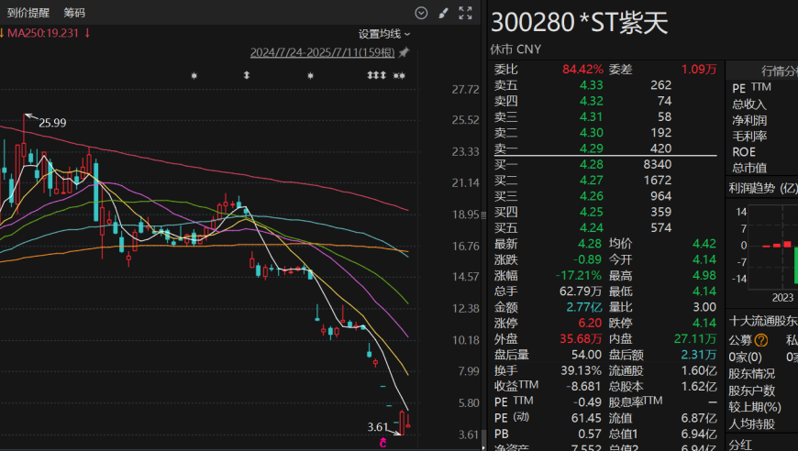Screen dimensions: 798x451
Task: Click the 股东情况 label
Action: 751,374
